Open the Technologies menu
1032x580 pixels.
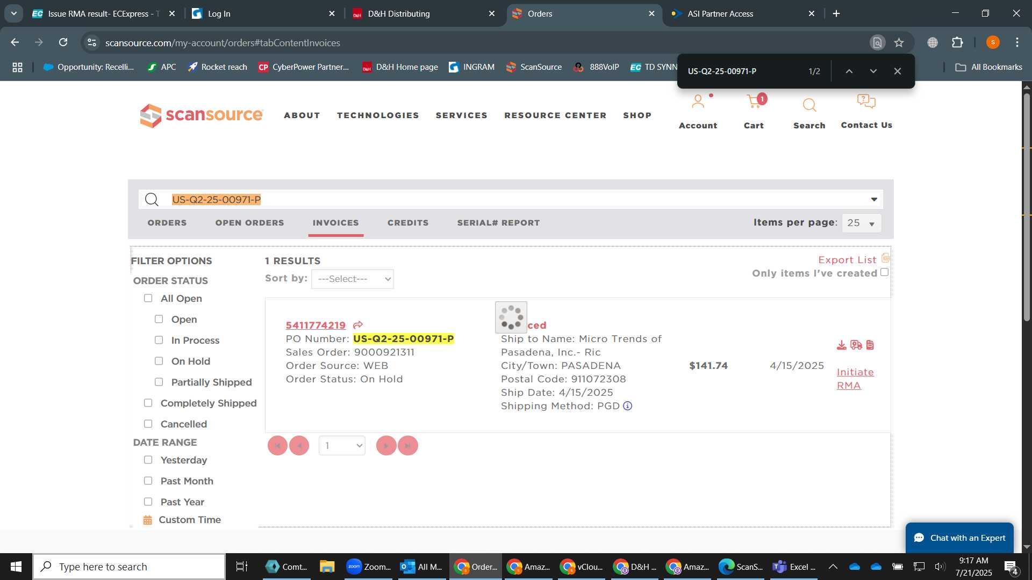coord(378,115)
